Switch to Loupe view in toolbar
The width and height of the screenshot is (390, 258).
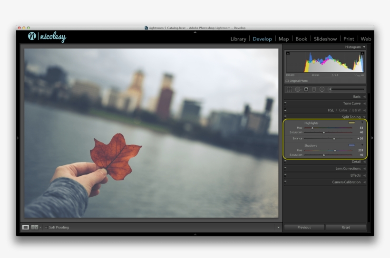(26, 228)
